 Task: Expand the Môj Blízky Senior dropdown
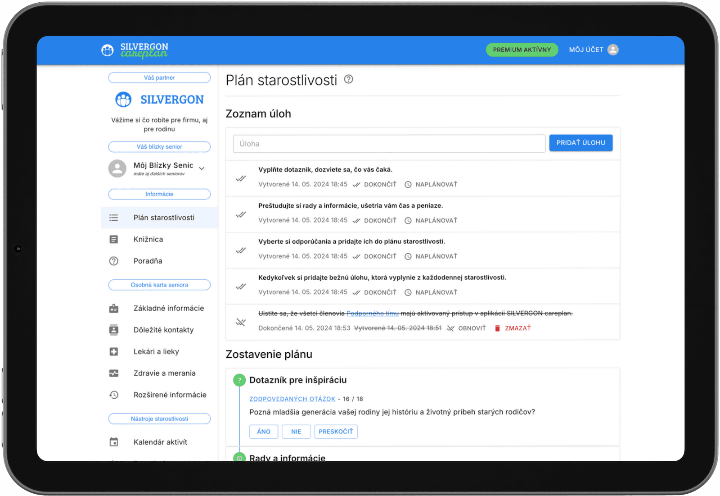click(x=202, y=168)
